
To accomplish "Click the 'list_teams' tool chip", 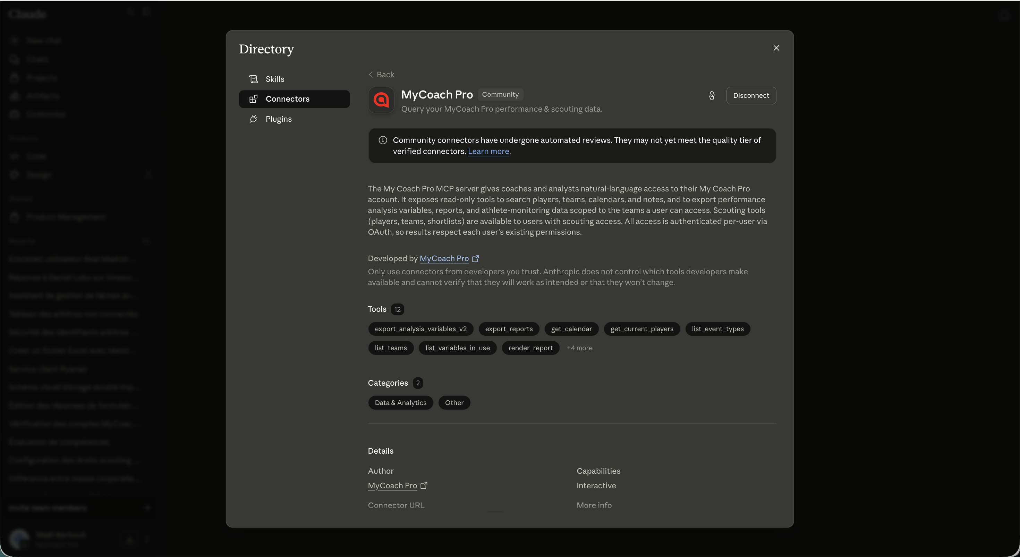I will (x=391, y=348).
